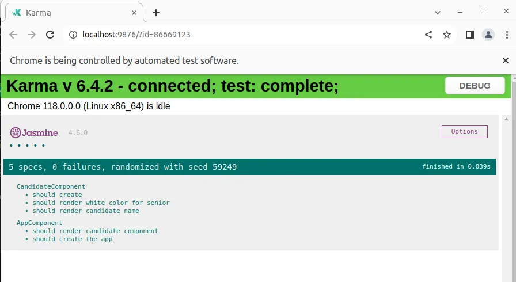Dismiss the automated test software notice
Screen dimensions: 516x282
click(x=506, y=60)
